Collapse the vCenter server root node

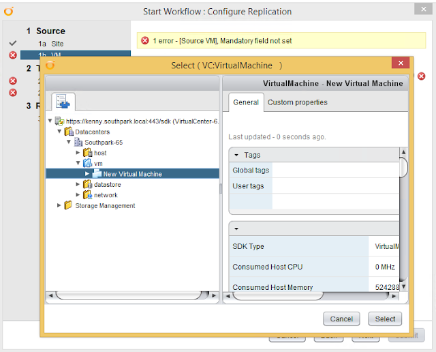click(x=50, y=121)
